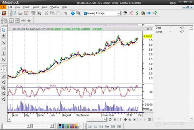Select the arrow pointer tool in left sidebar
The width and height of the screenshot is (194, 130).
(x=4, y=30)
